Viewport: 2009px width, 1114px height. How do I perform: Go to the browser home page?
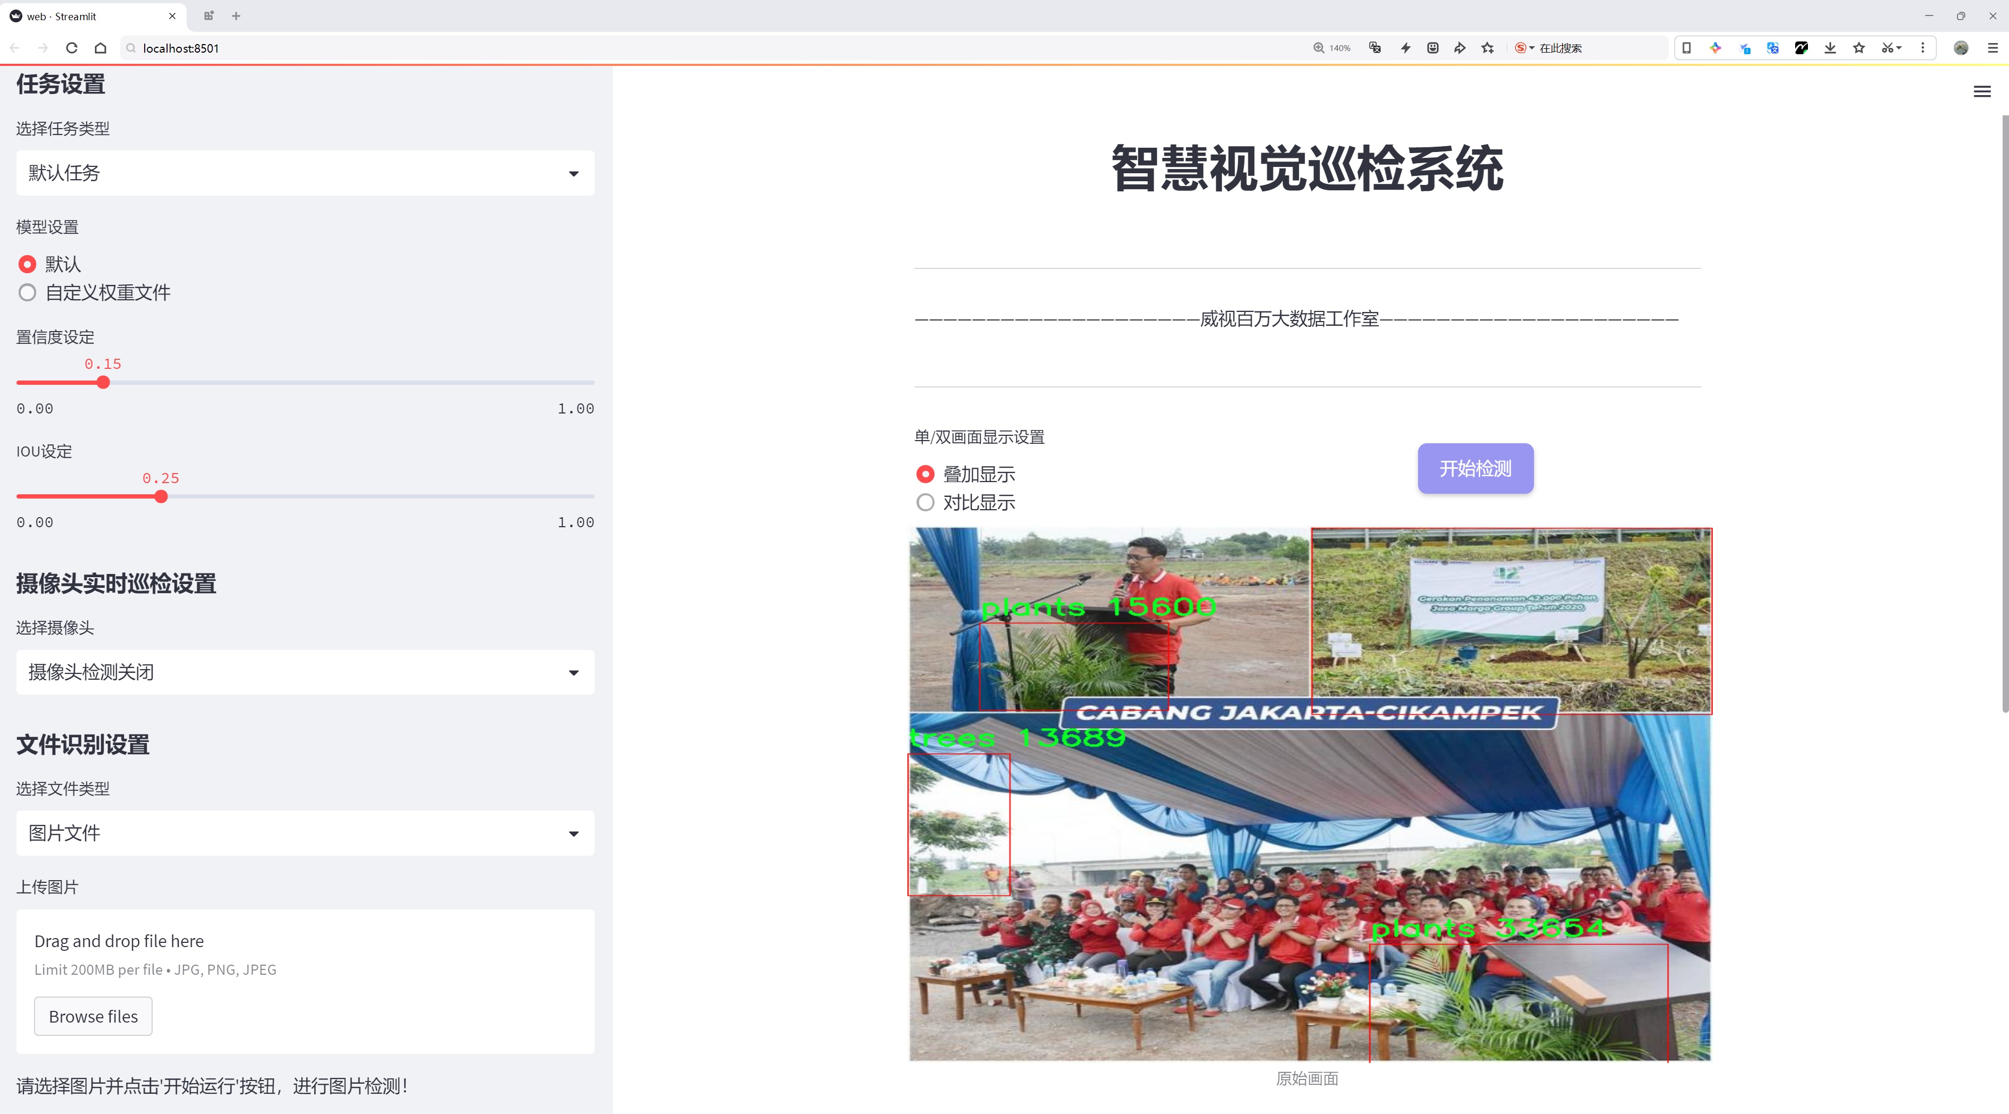pos(101,47)
